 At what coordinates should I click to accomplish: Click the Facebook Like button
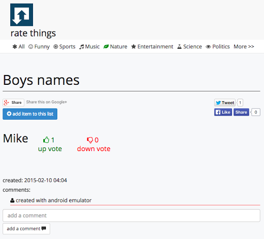[223, 112]
